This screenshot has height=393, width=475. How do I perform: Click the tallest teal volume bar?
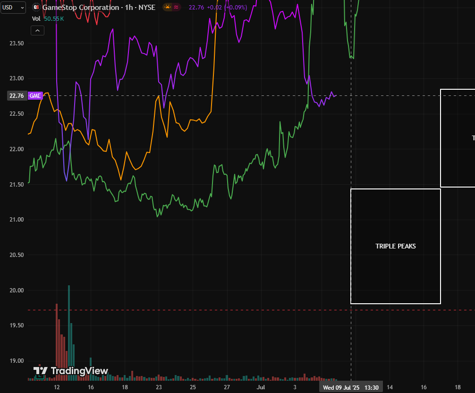[69, 333]
